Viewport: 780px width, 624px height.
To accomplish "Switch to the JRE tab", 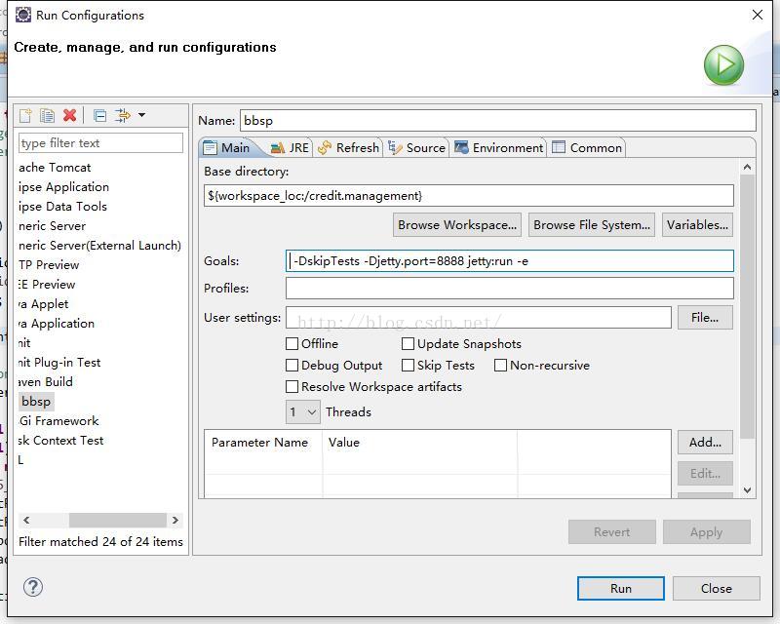I will (x=290, y=147).
